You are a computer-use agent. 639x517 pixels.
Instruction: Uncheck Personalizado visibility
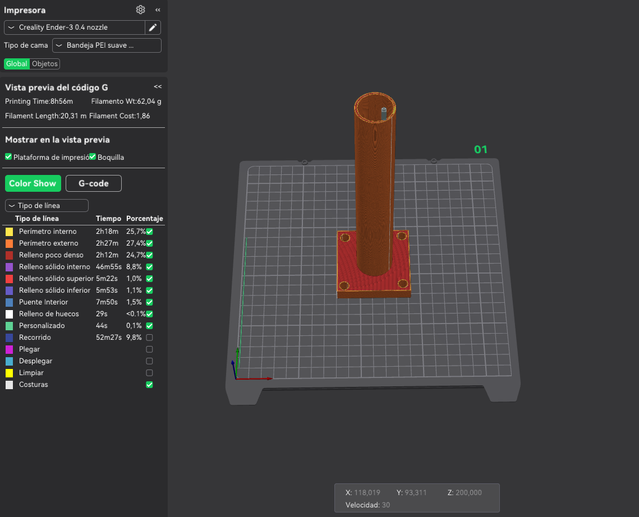coord(150,326)
